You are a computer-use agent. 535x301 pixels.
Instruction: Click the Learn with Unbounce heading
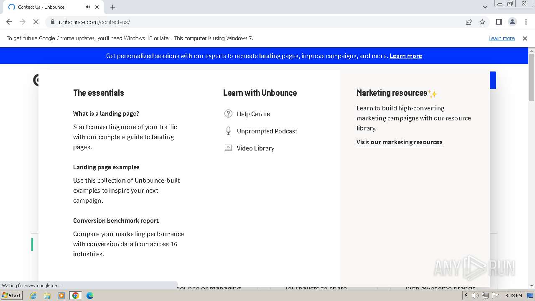point(260,93)
